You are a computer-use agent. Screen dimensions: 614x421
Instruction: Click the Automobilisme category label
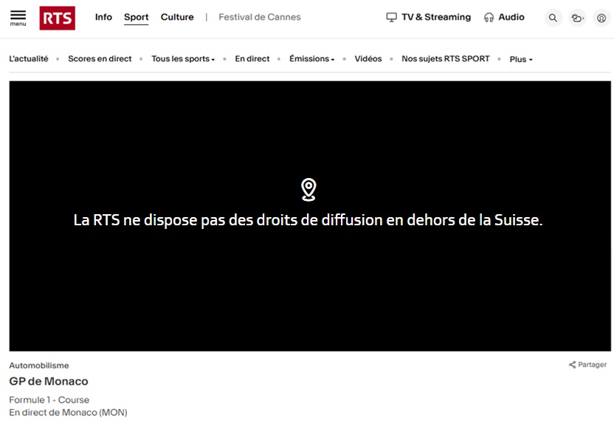click(x=39, y=366)
